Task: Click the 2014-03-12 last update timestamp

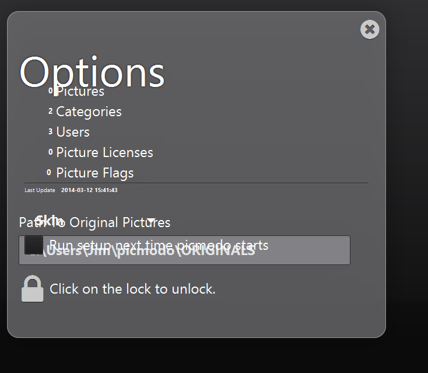Action: 89,190
